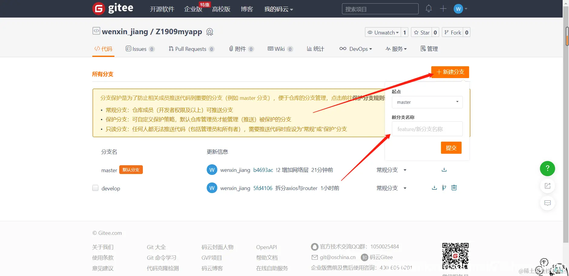Go to 企业版 in top navigation
The image size is (569, 276).
[x=193, y=9]
